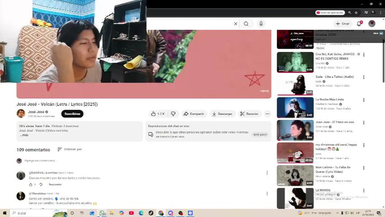385x217 pixels.
Task: Open the José José channel avatar
Action: point(21,113)
